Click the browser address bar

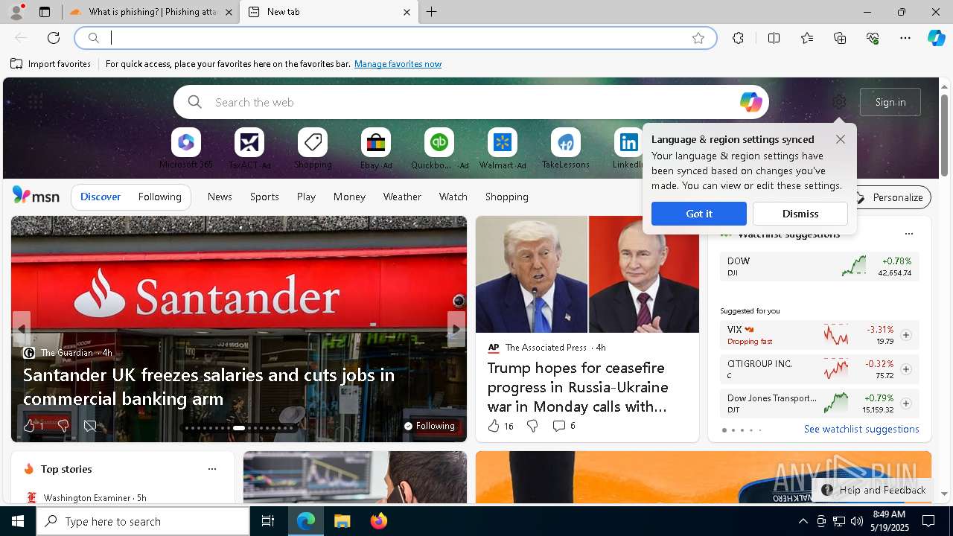(395, 38)
